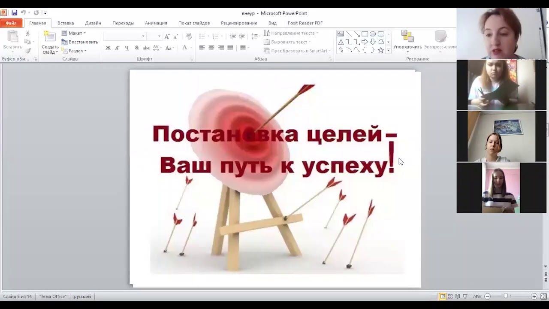Increase list indent level
This screenshot has height=309, width=549.
click(242, 36)
